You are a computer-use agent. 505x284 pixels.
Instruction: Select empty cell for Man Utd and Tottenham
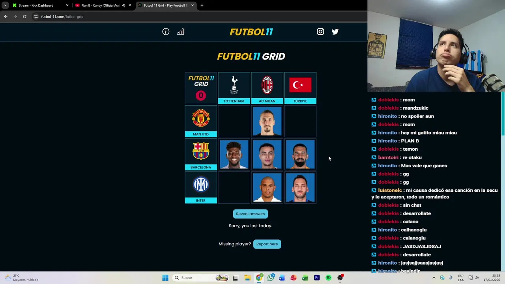pos(234,121)
